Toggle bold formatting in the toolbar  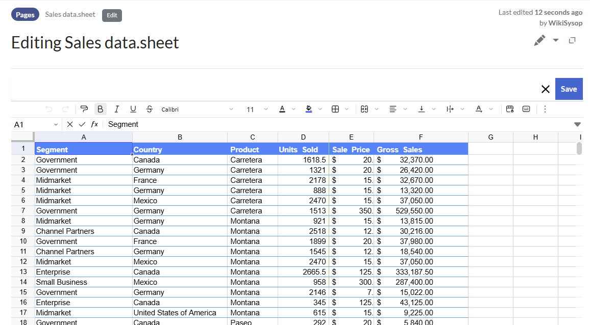pos(101,109)
